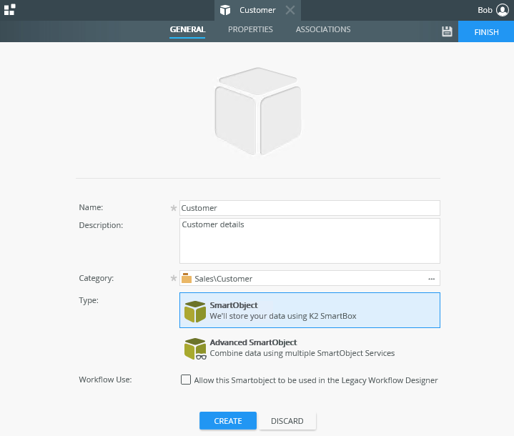
Task: Open Bob's user profile icon
Action: pos(502,10)
